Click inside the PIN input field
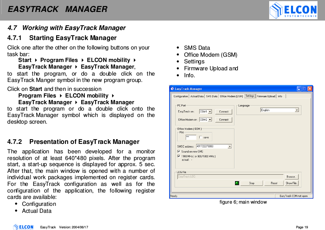Screen dimensions: 325x230 point(191,137)
